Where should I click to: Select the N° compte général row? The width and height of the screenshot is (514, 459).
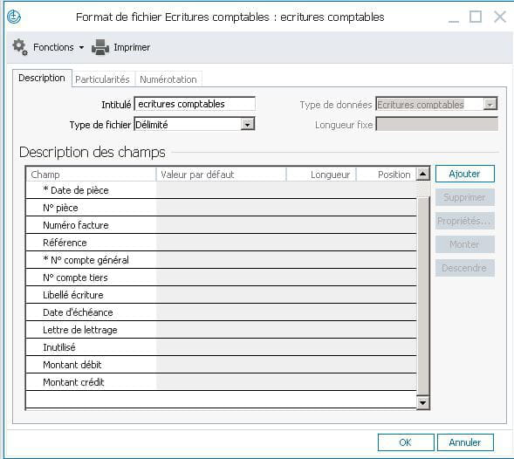pyautogui.click(x=221, y=260)
